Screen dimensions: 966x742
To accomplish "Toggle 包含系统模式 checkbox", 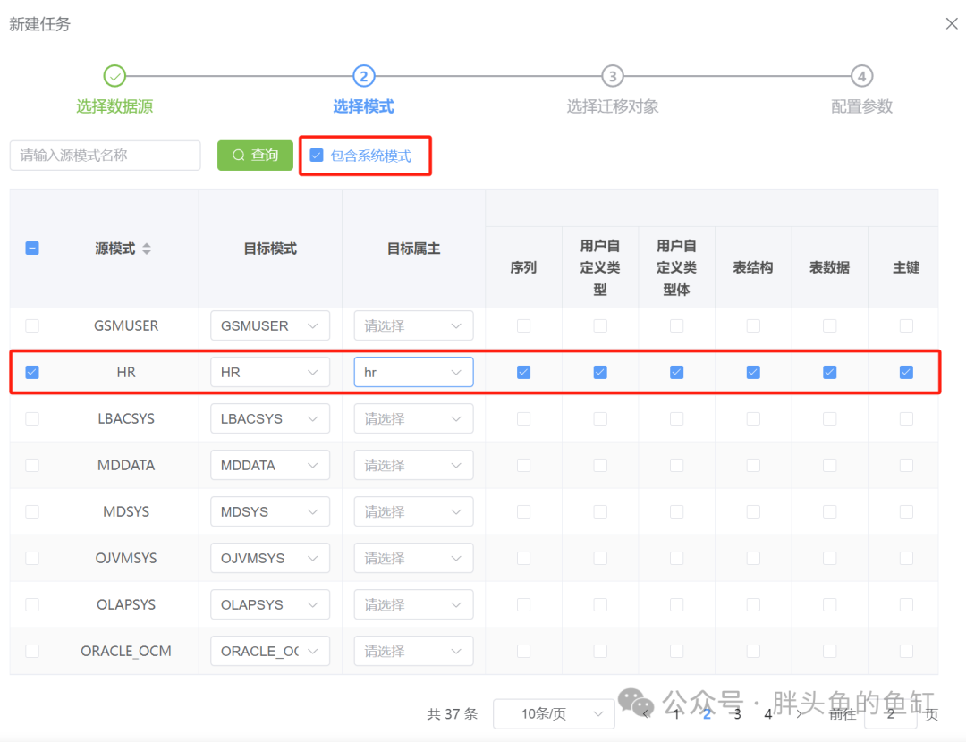I will tap(317, 156).
